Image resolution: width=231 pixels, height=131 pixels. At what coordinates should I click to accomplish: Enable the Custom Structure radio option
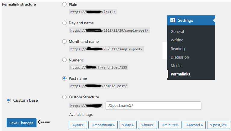coord(64,97)
